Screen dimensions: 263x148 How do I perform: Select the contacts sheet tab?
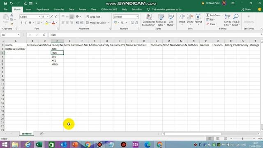pos(26,134)
